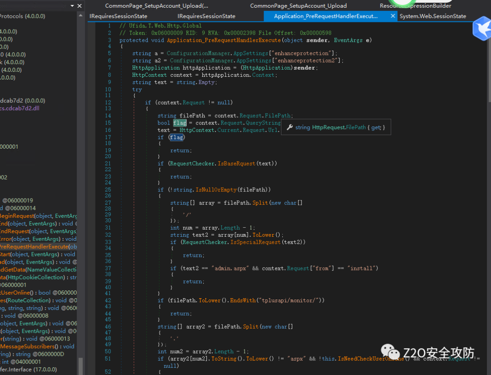
Task: Click line number 42 in the gutter
Action: tap(108, 300)
